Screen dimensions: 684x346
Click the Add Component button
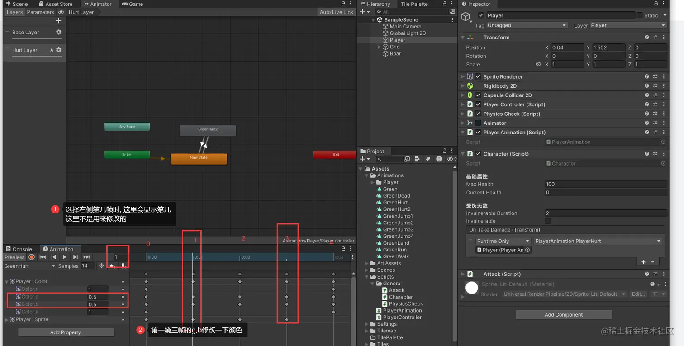(x=564, y=315)
